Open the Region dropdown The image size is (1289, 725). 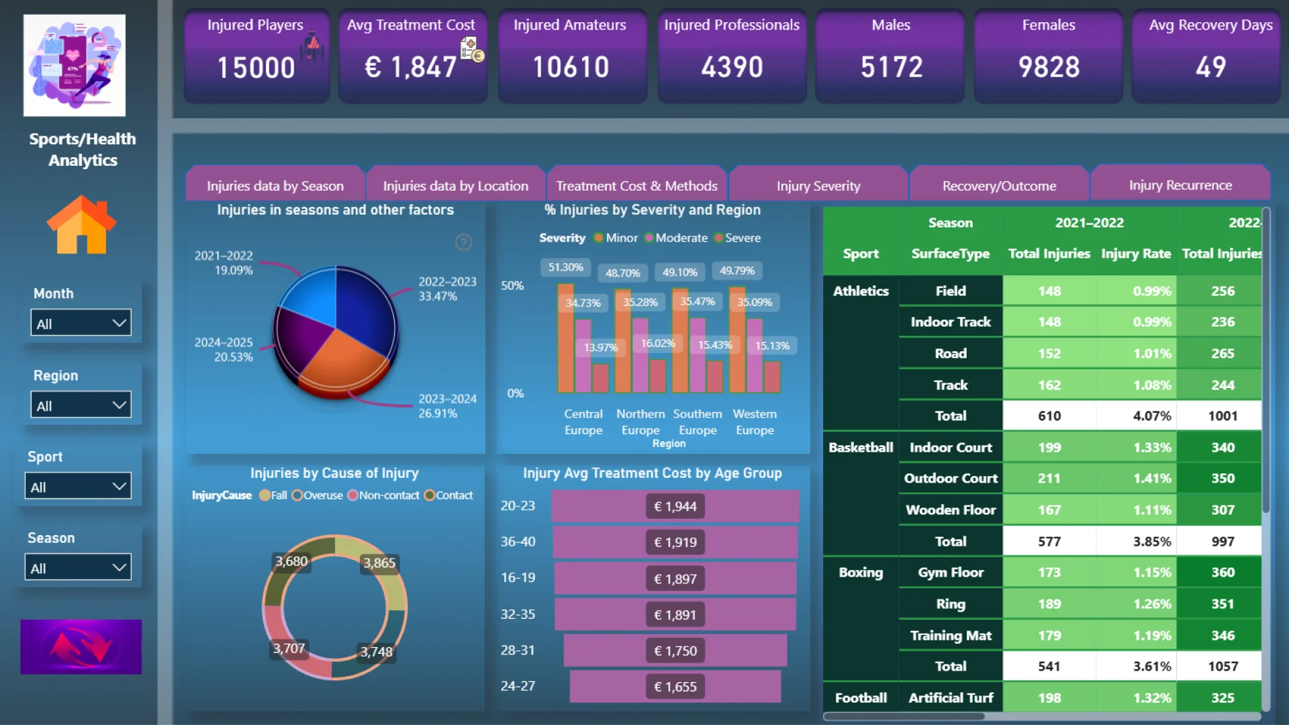click(81, 405)
